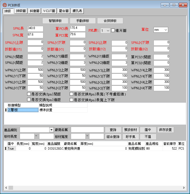Click the 愛招飛供應 vendor cell
190x194 pixels.
(x=72, y=149)
